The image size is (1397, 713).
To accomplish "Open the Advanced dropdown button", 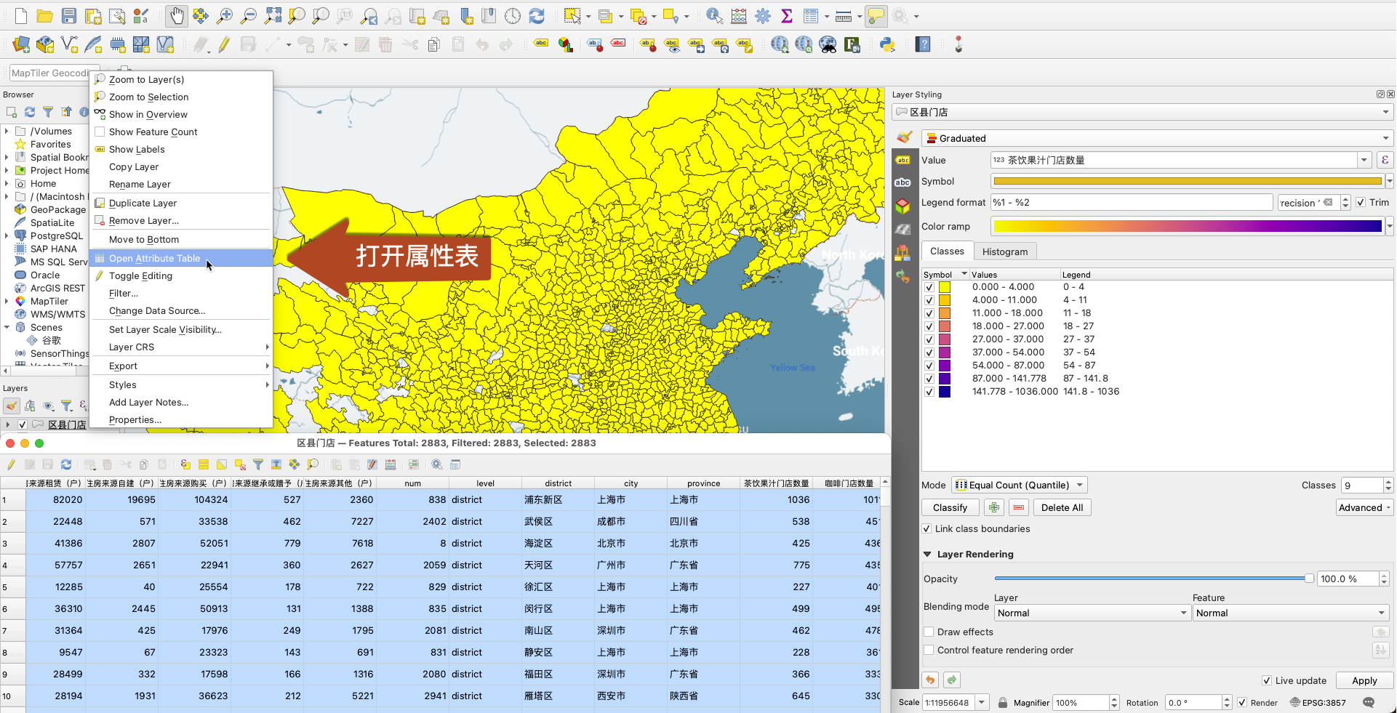I will [1364, 508].
